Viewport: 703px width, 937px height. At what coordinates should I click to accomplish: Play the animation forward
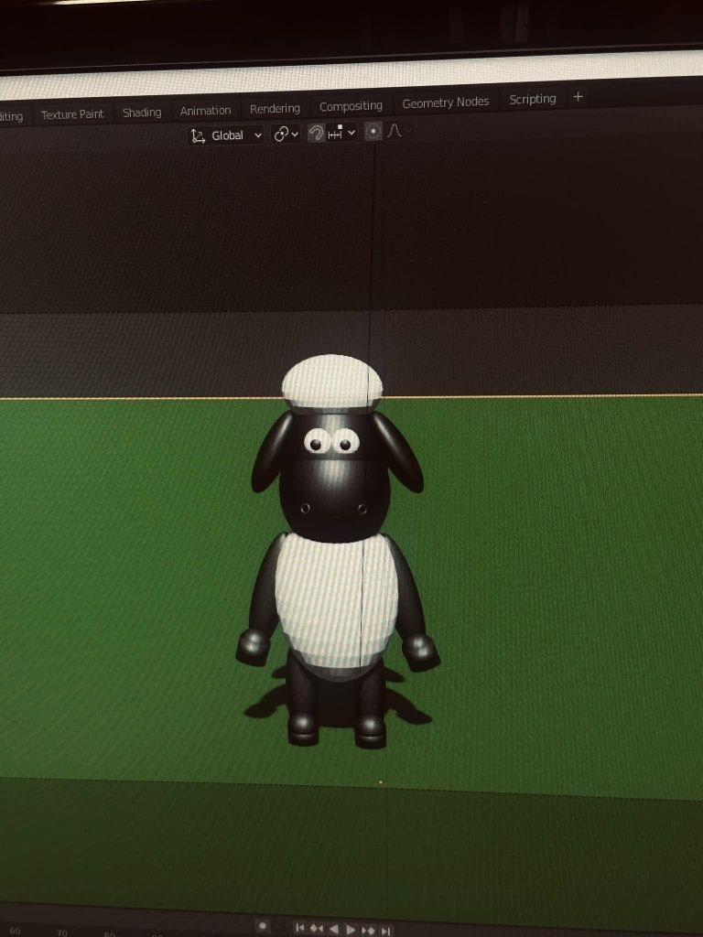pyautogui.click(x=351, y=930)
